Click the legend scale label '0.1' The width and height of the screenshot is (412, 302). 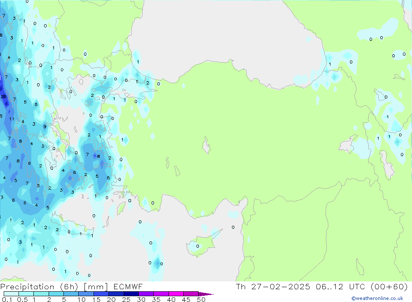(7, 300)
